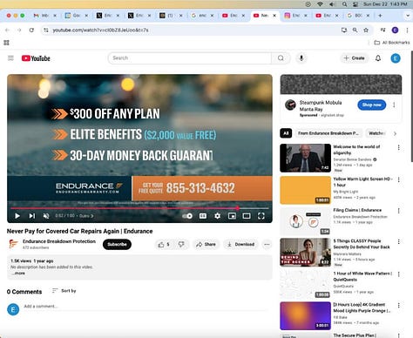Click the address bar URL

[100, 30]
